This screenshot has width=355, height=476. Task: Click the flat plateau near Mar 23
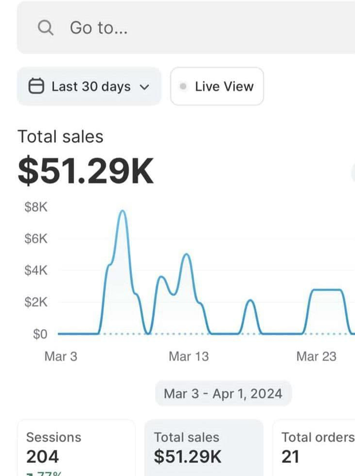coord(326,290)
